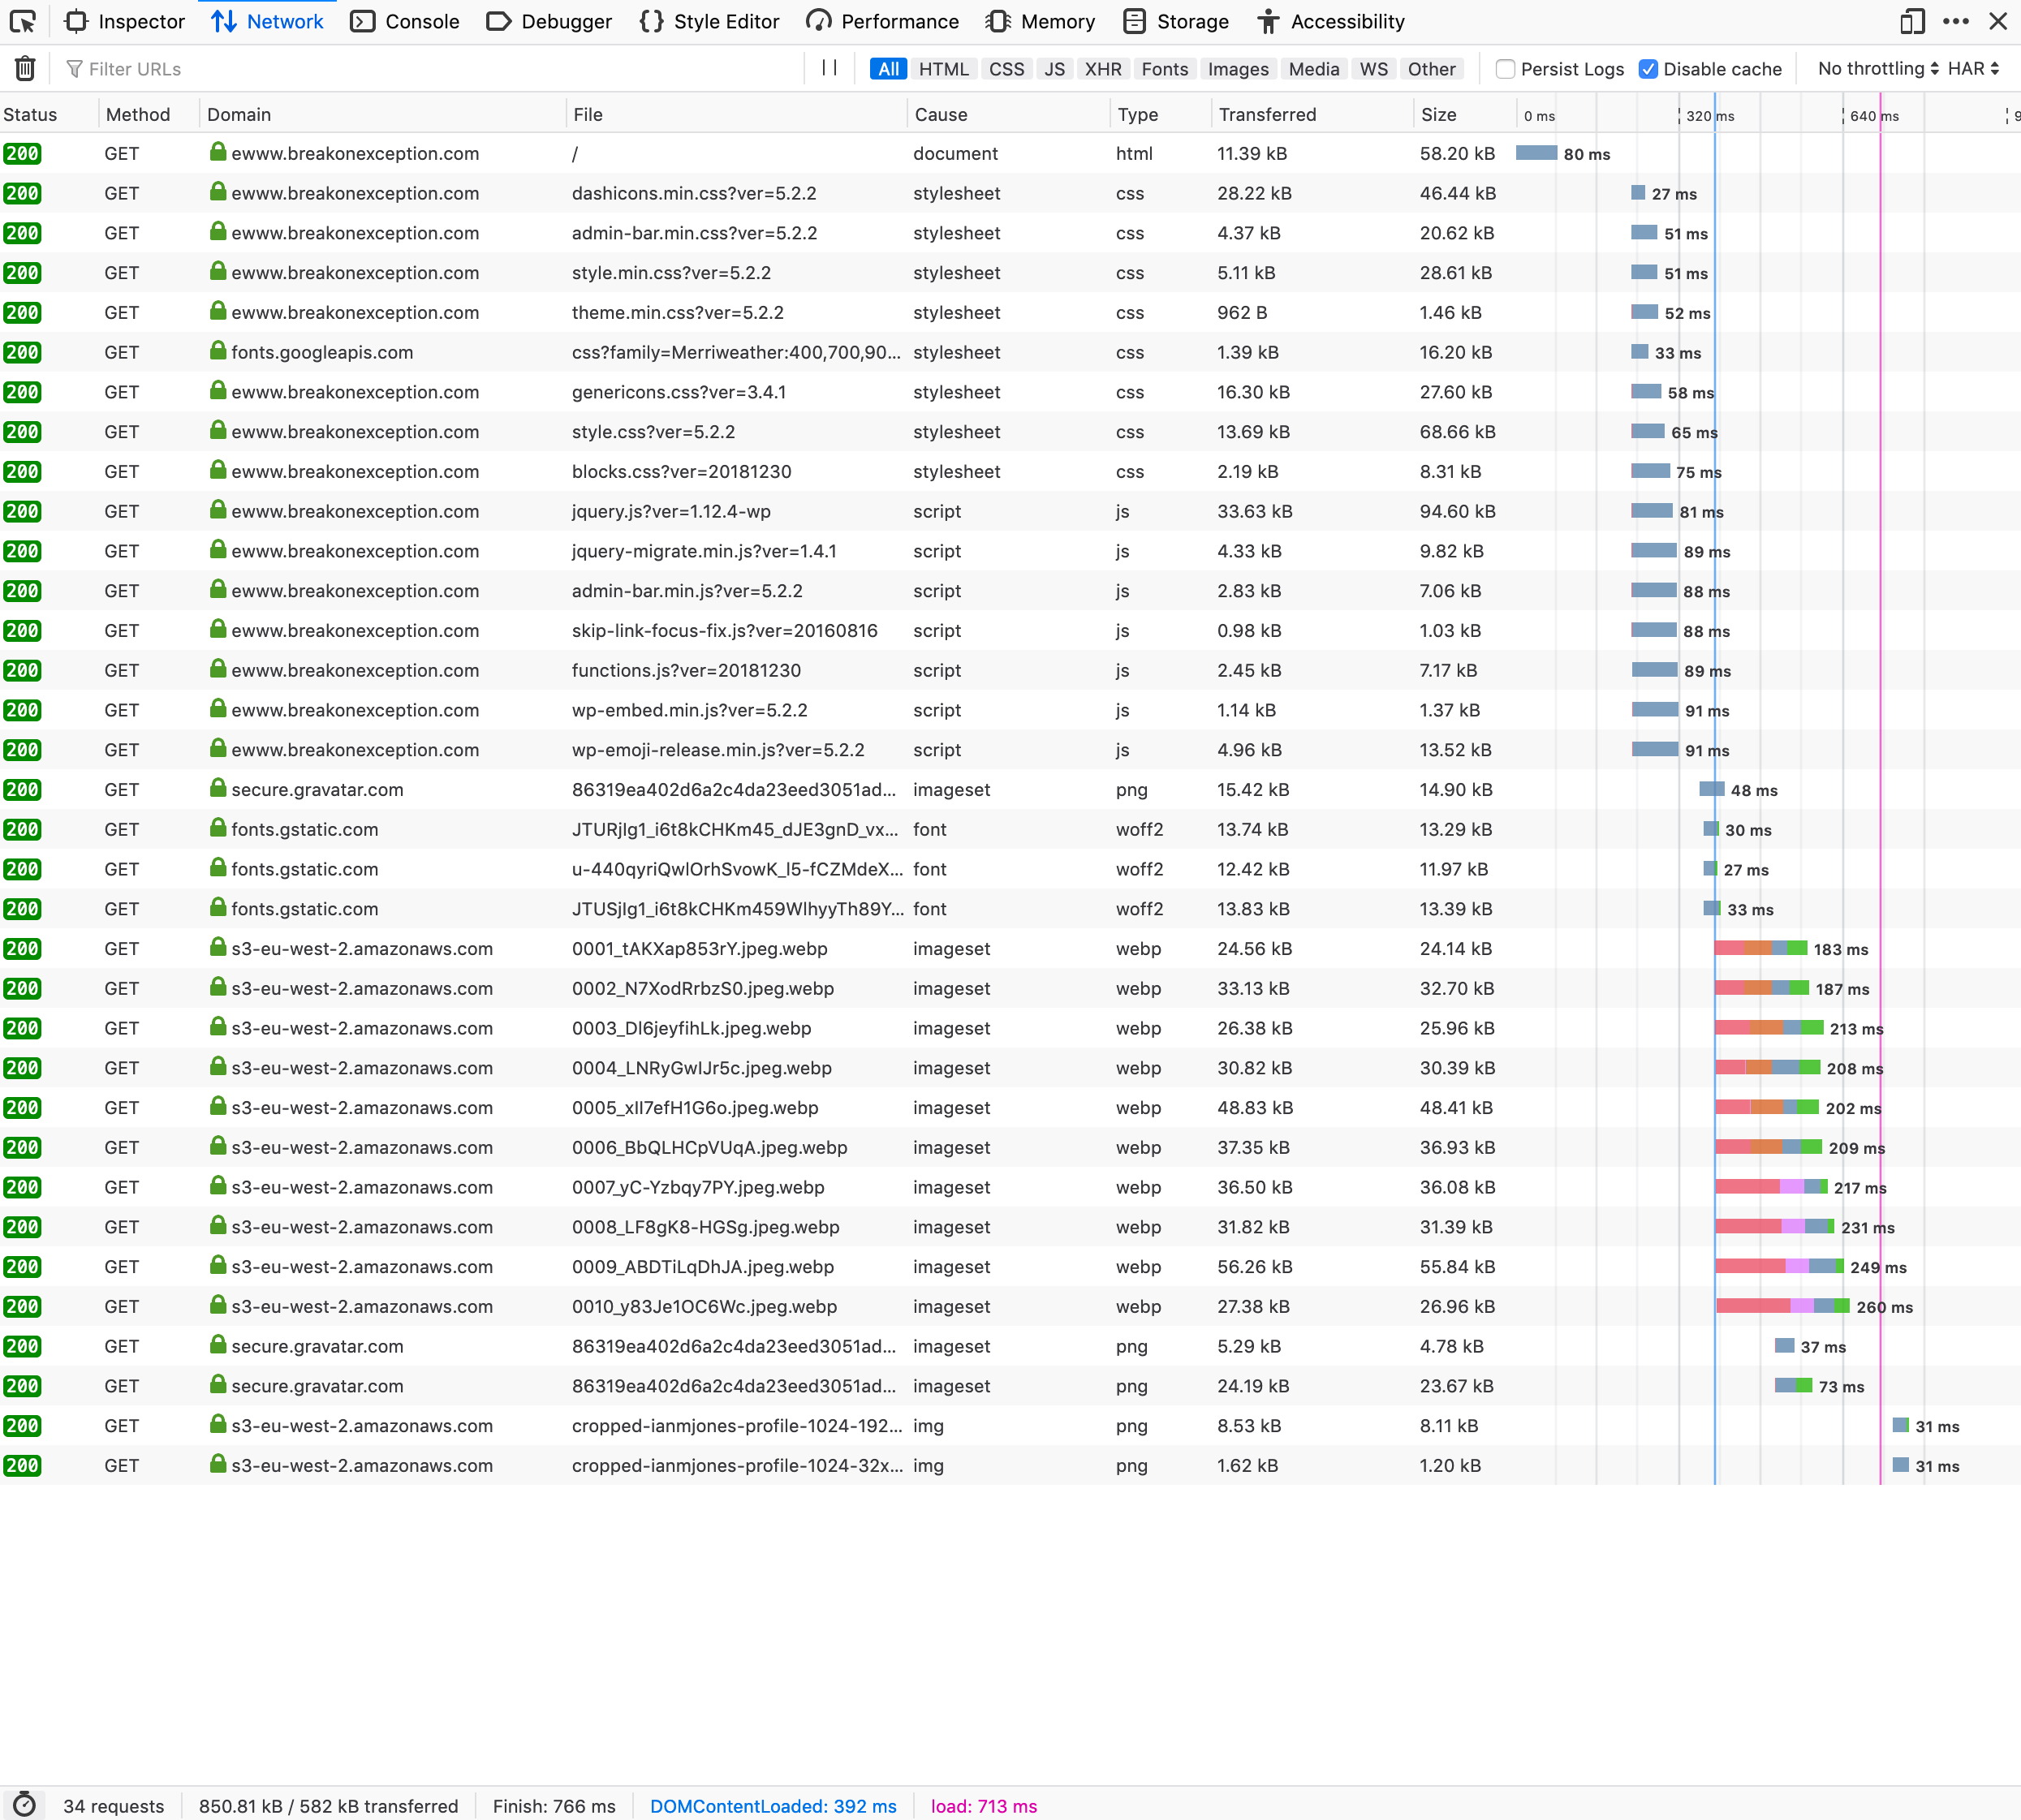Select the skip-link-focus-fix.js request
The image size is (2021, 1820).
point(1010,630)
